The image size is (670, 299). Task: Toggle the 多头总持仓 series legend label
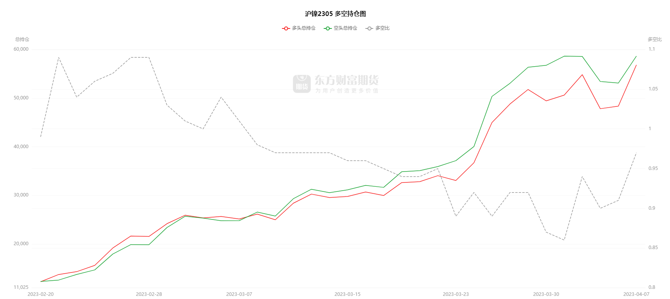coord(304,28)
